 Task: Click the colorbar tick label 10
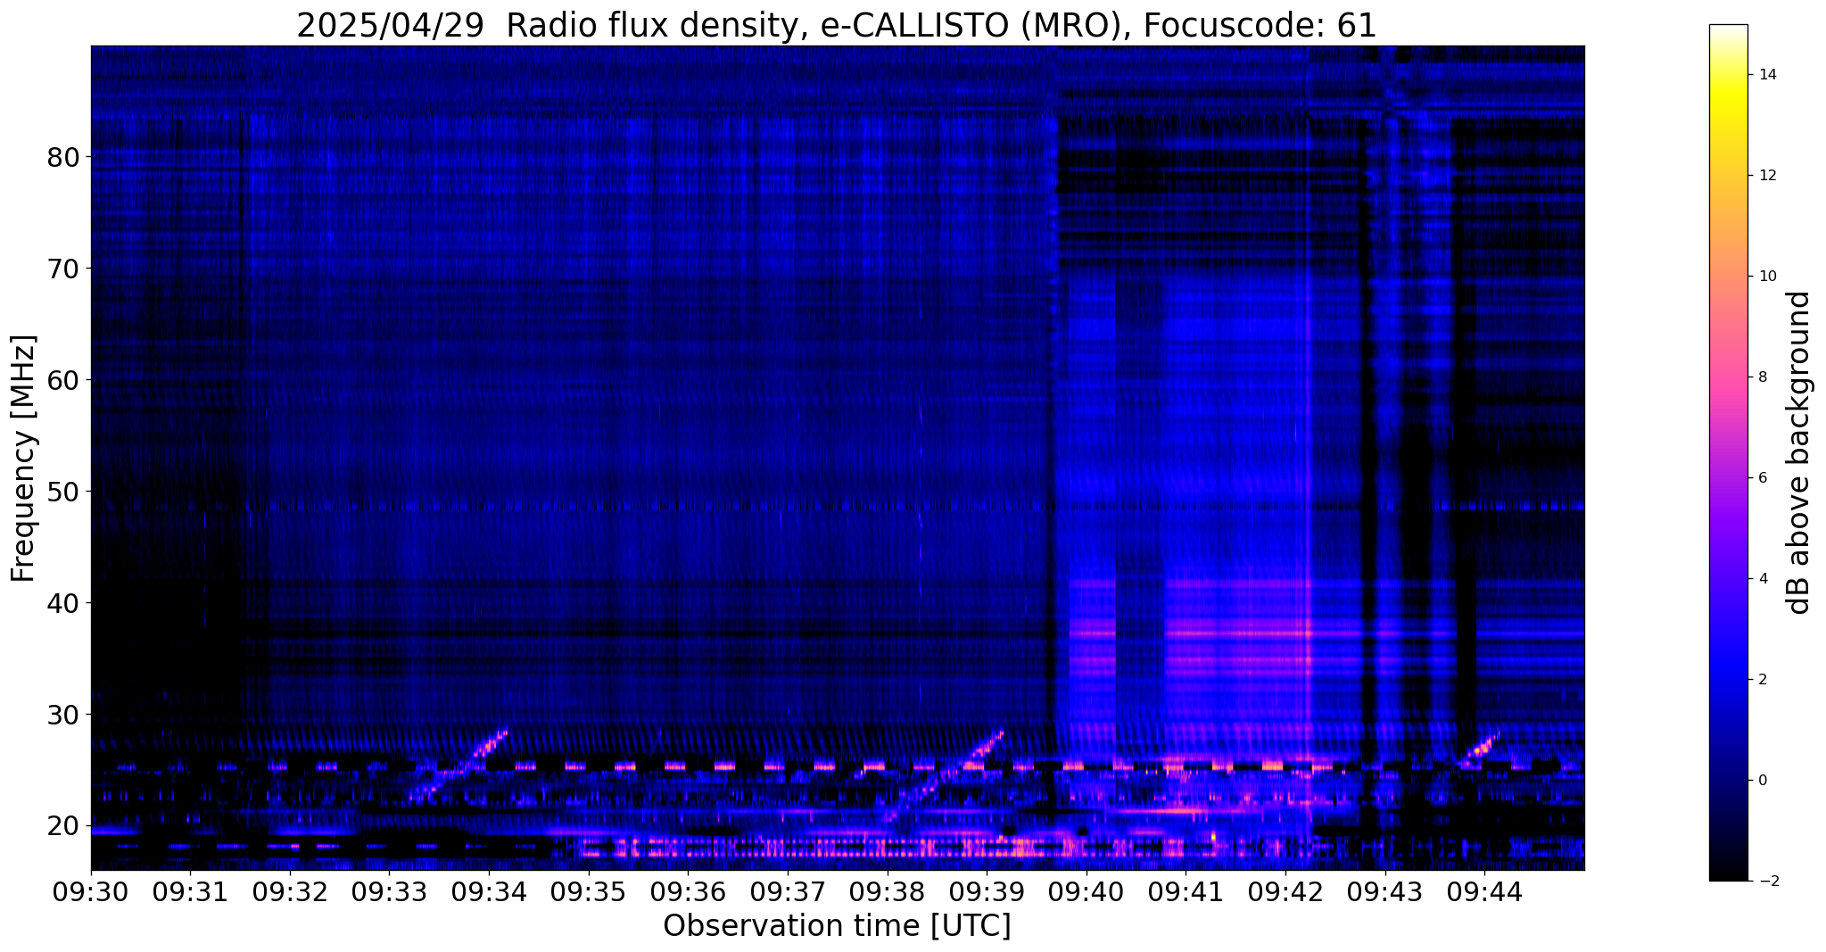click(x=1766, y=277)
